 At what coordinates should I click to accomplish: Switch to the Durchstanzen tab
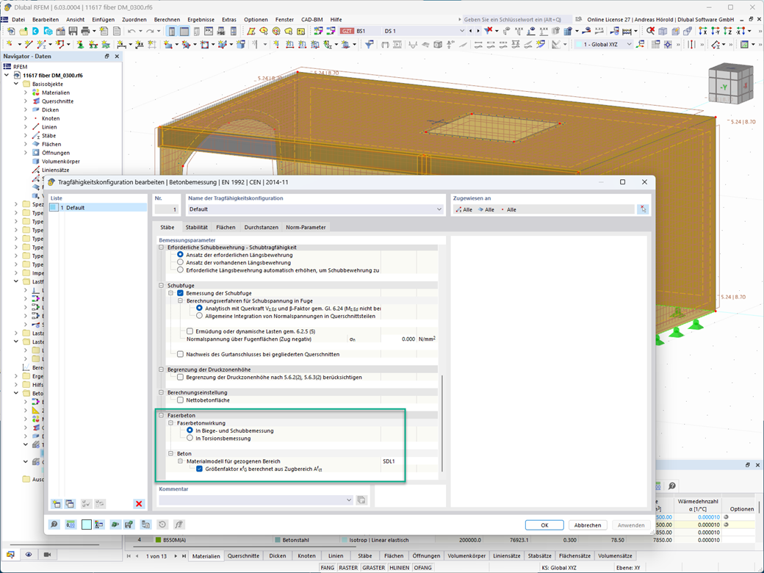(x=262, y=228)
